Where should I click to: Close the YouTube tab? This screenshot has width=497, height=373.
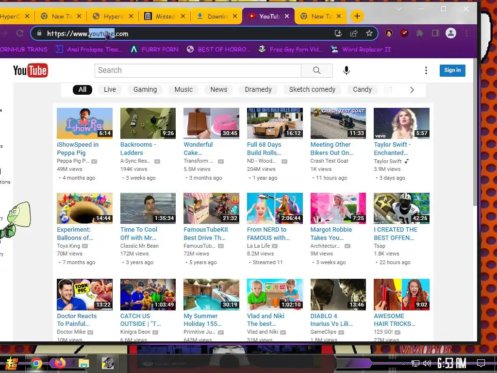[x=286, y=16]
